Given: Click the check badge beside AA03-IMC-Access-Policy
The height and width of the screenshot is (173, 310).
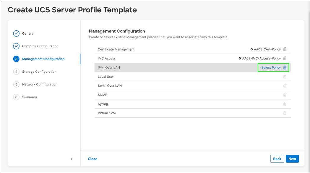Looking at the screenshot, I should [240, 58].
